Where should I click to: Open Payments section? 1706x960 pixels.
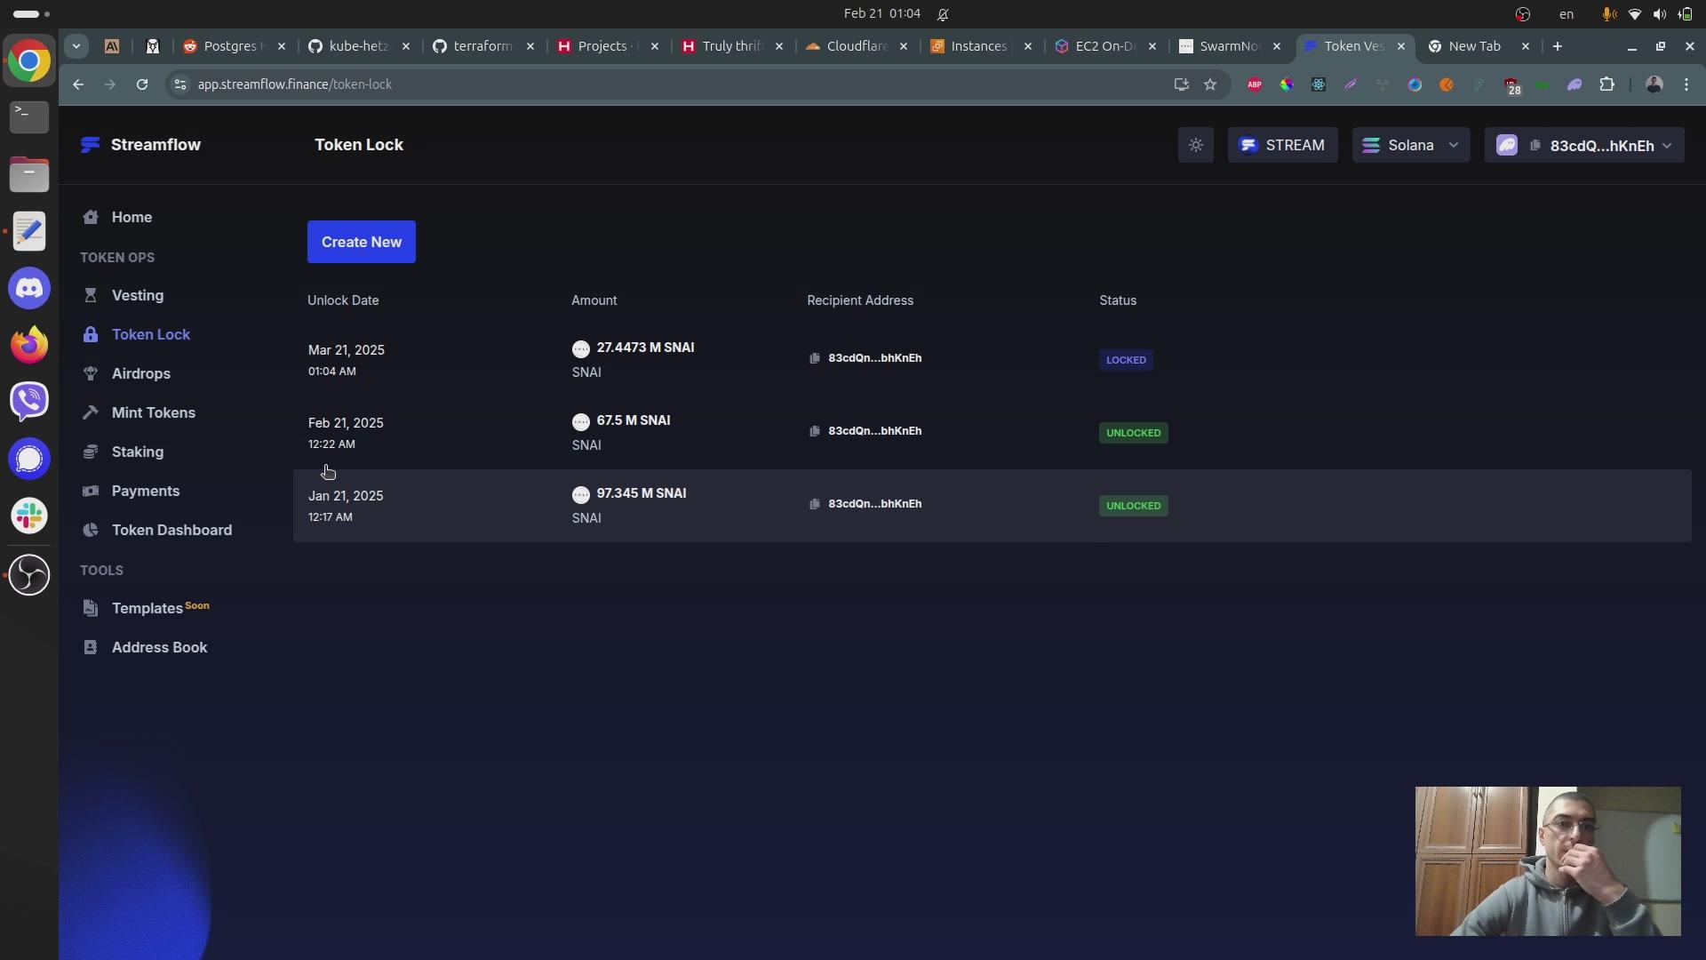coord(145,491)
